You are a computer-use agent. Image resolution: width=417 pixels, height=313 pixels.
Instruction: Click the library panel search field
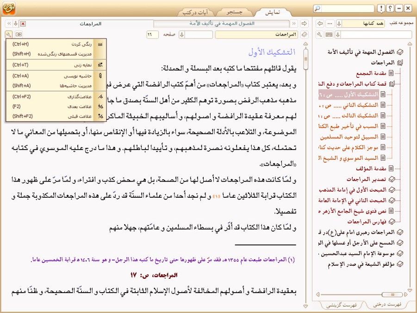coord(376,35)
